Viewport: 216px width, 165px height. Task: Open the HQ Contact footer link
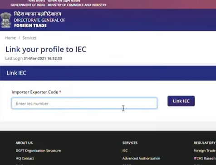pyautogui.click(x=25, y=158)
